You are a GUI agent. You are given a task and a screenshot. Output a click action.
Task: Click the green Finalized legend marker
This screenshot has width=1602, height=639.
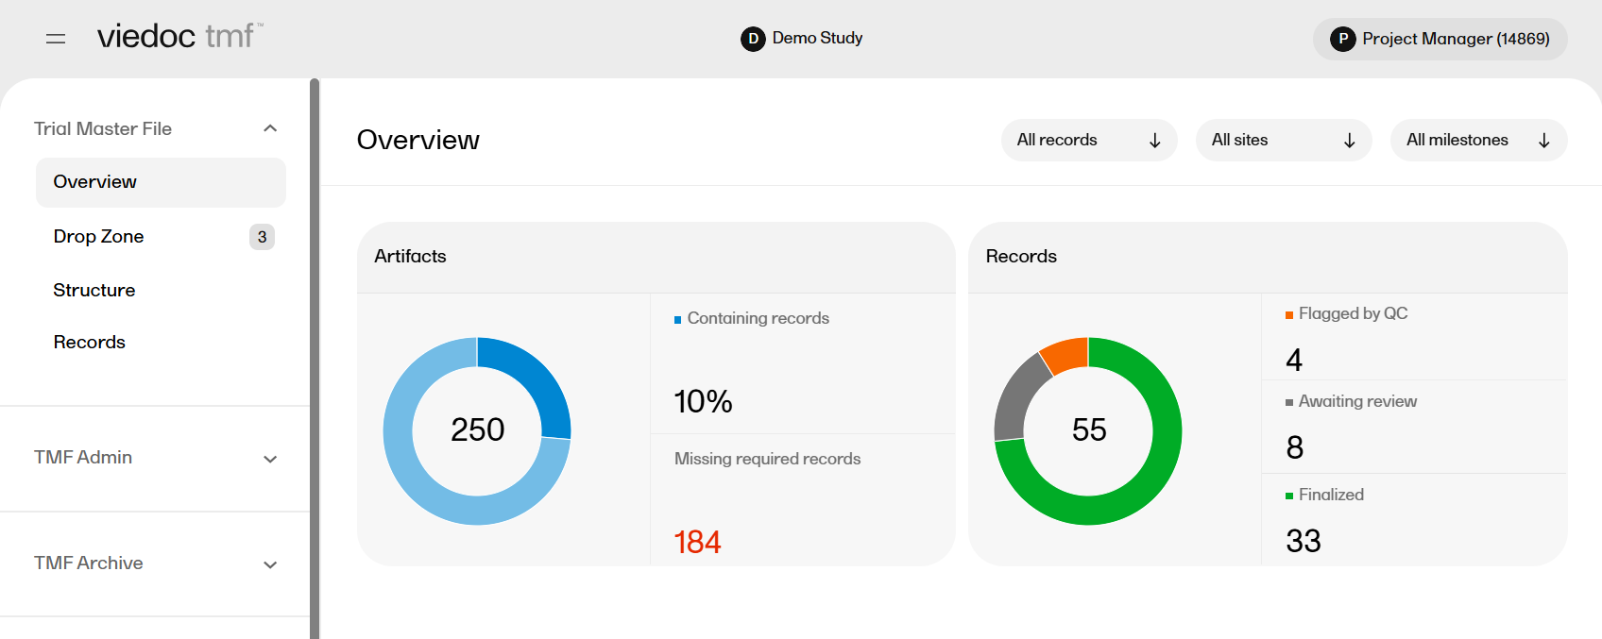(x=1288, y=496)
